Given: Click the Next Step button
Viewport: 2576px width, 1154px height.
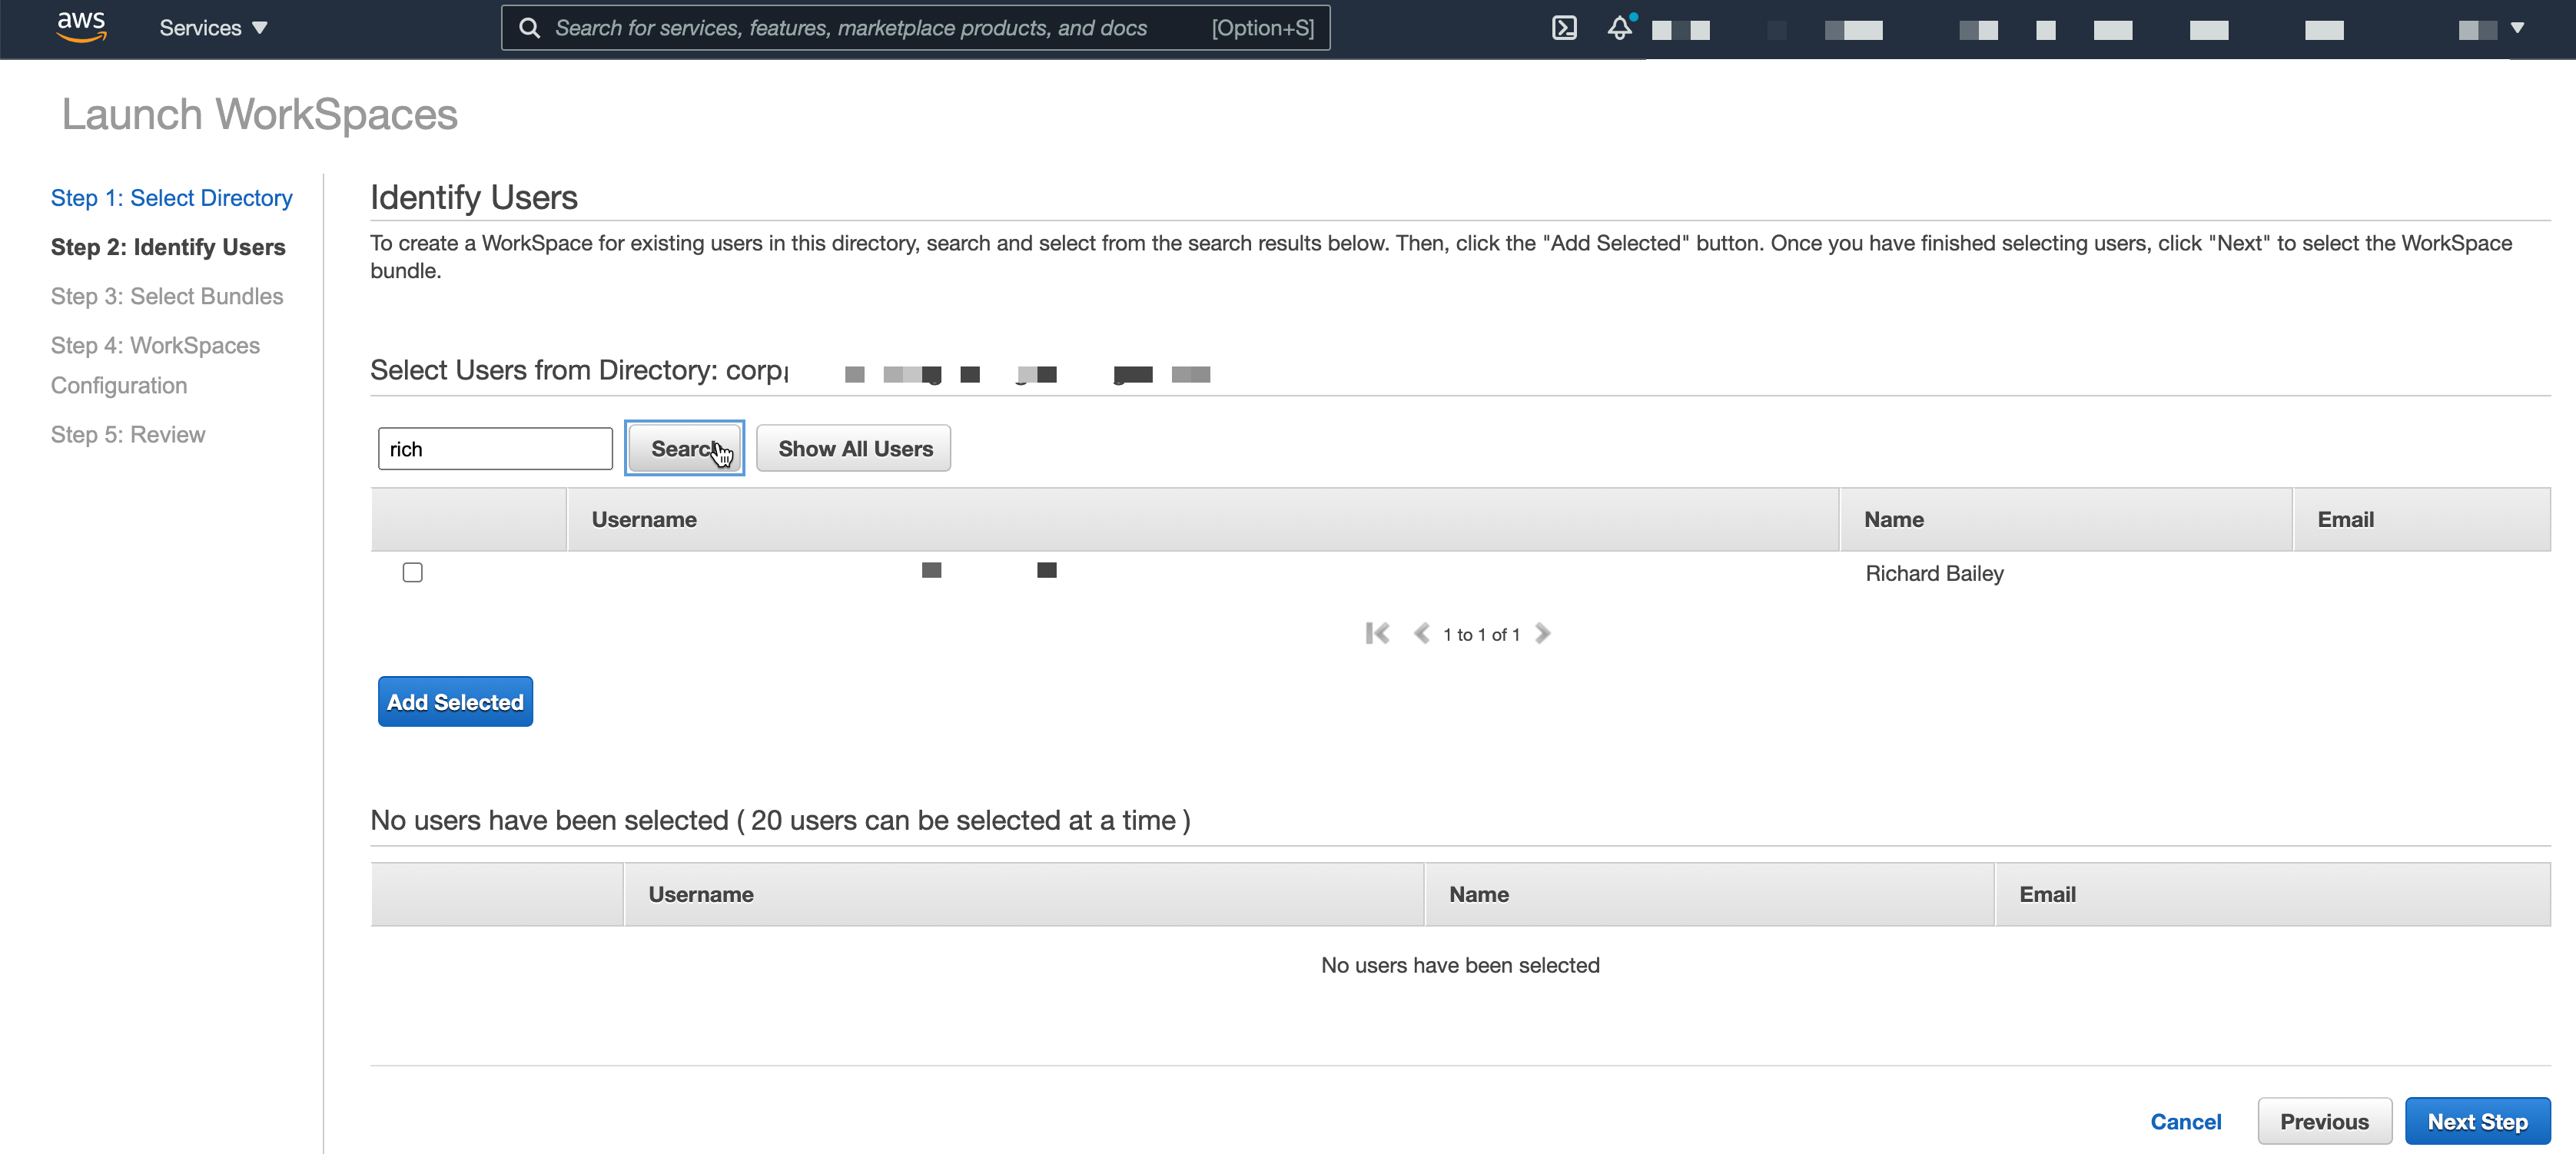Looking at the screenshot, I should [x=2477, y=1122].
